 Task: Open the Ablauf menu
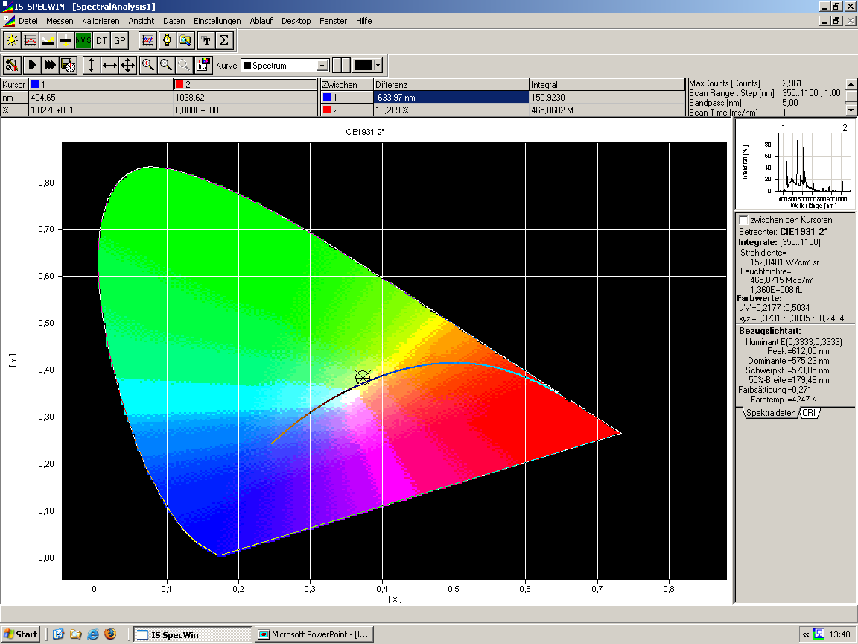pos(261,21)
